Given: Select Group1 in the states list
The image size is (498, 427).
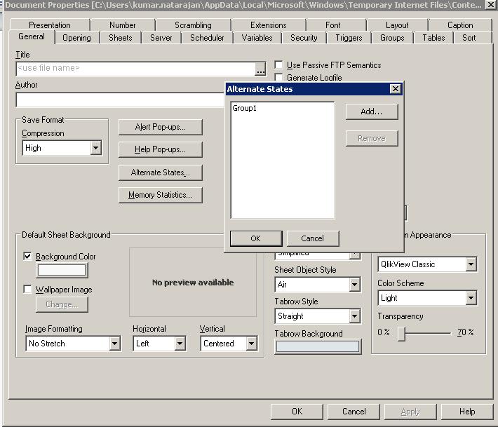Looking at the screenshot, I should (x=245, y=109).
